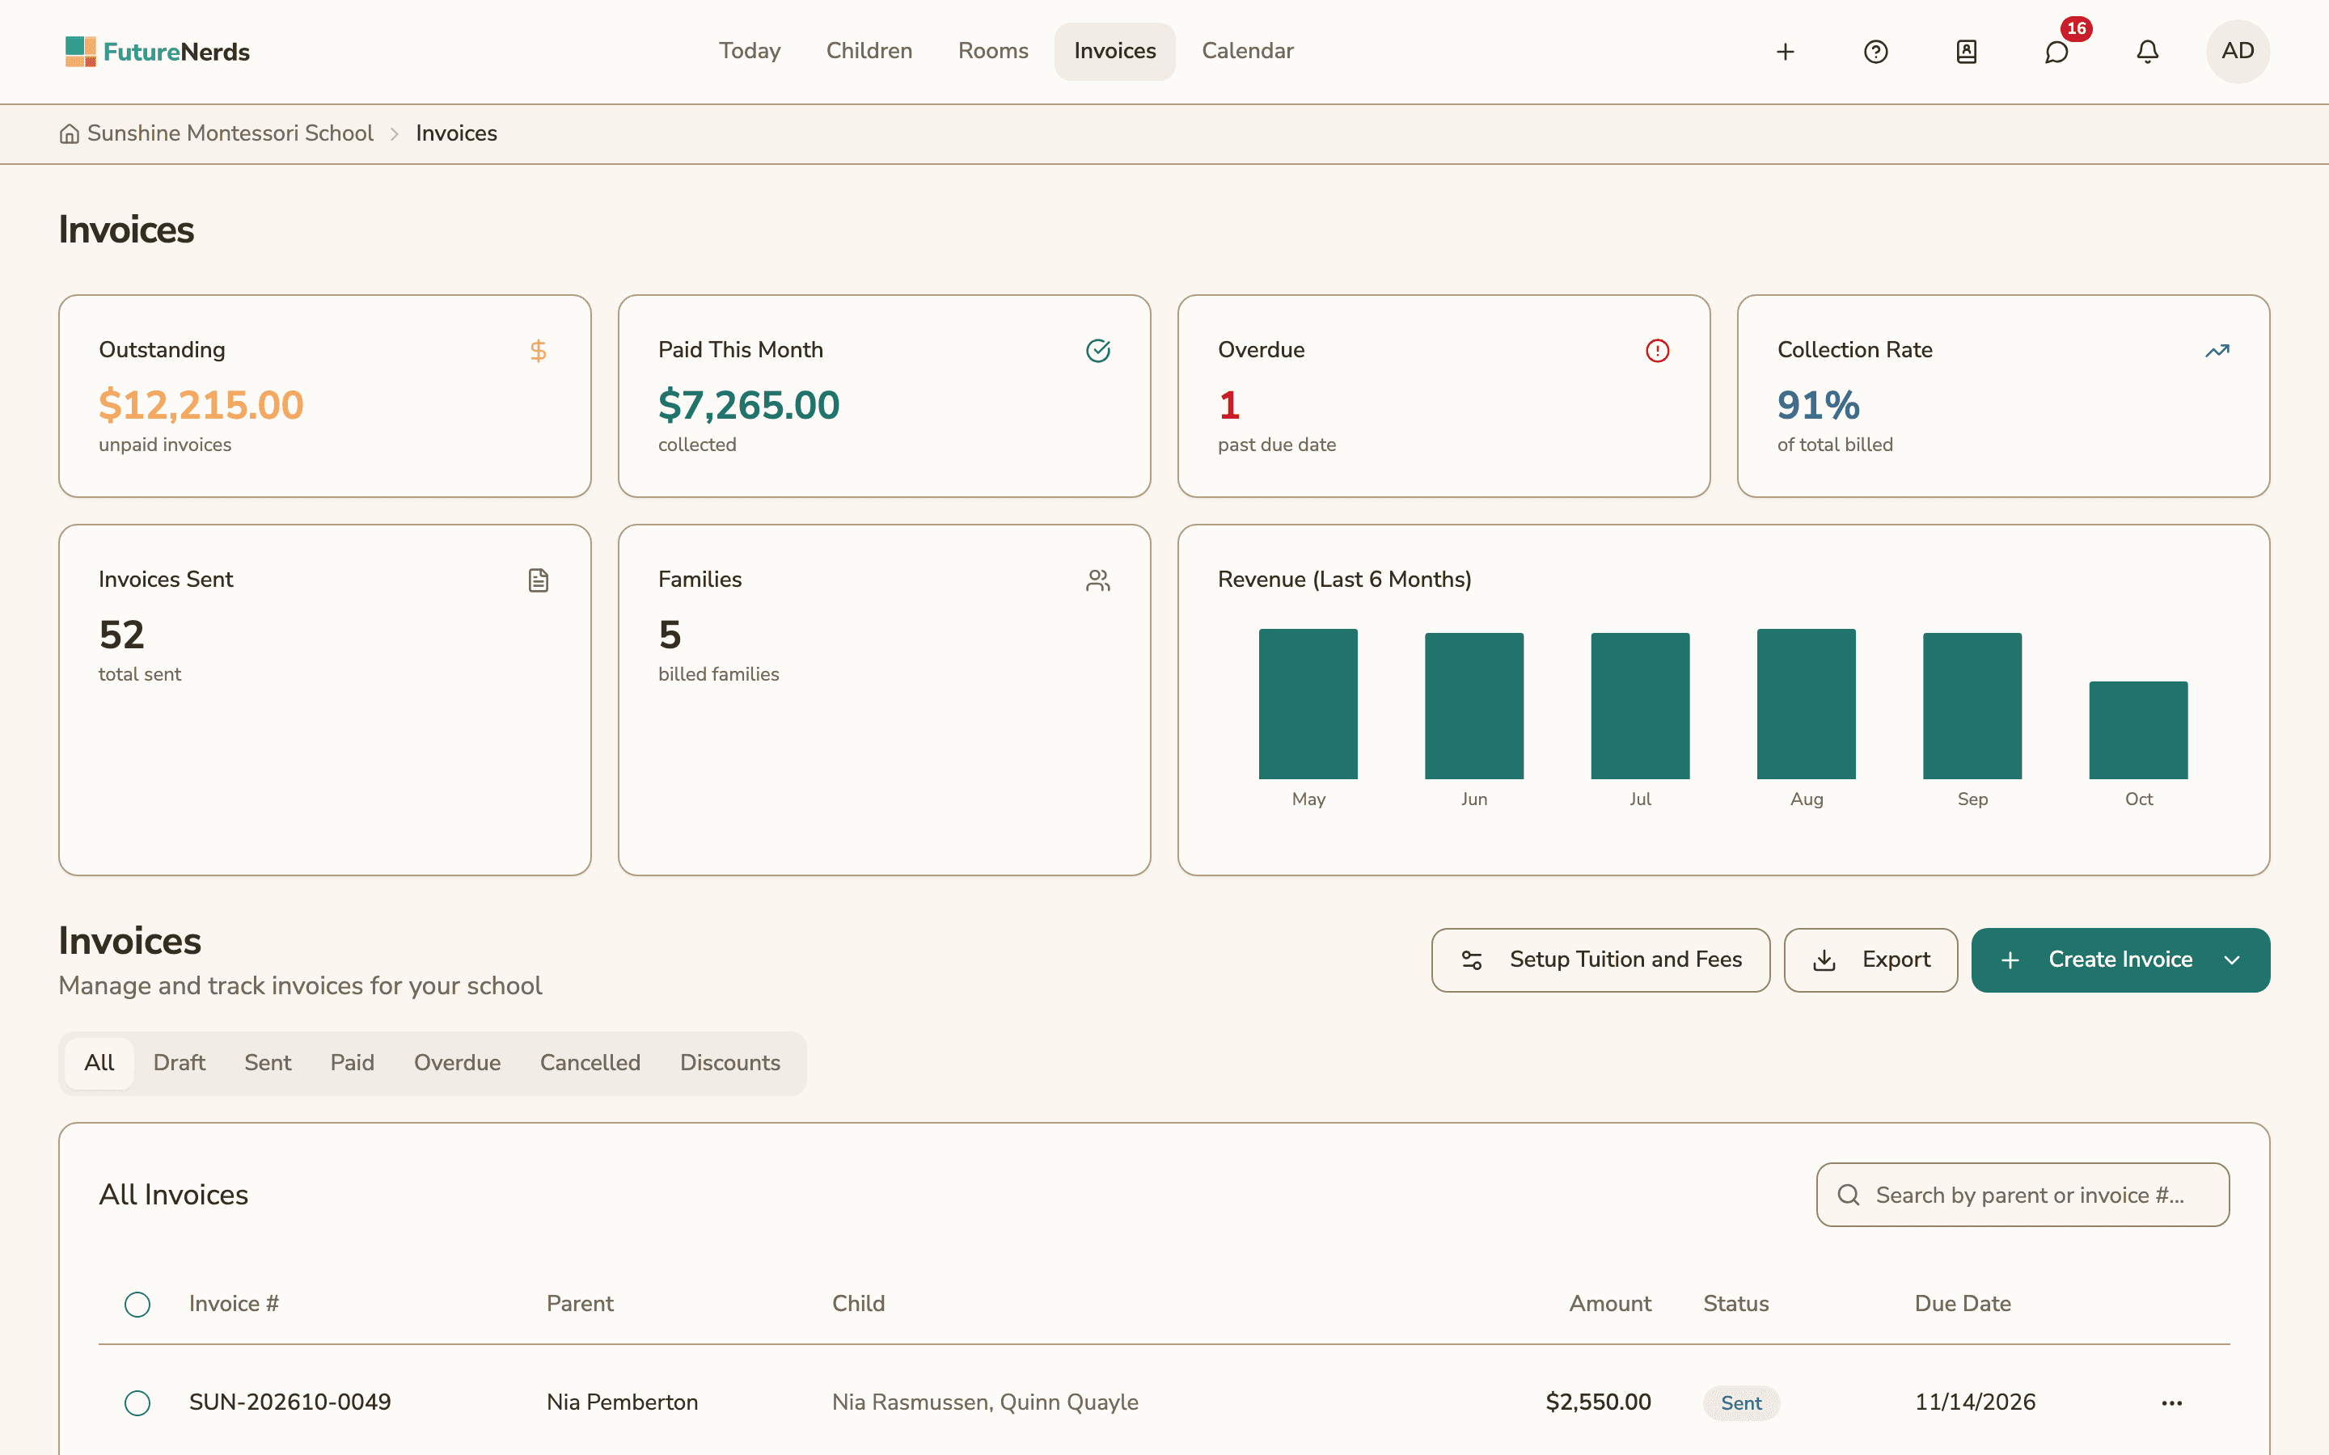Screen dimensions: 2329x1455
Task: Filter by the Sent tab
Action: [x=268, y=1062]
